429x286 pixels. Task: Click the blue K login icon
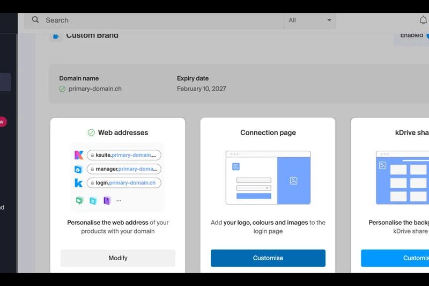coord(79,183)
